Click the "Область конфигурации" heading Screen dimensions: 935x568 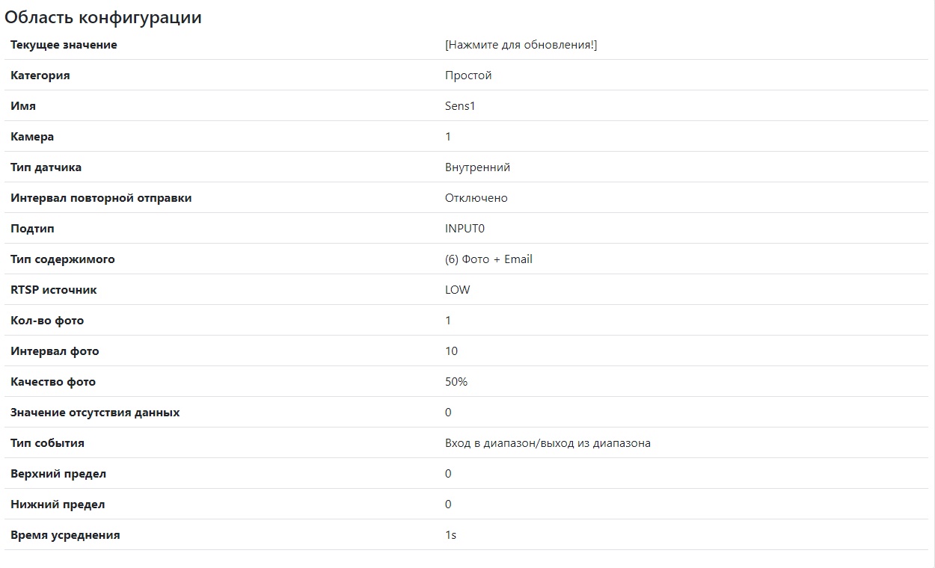tap(103, 17)
